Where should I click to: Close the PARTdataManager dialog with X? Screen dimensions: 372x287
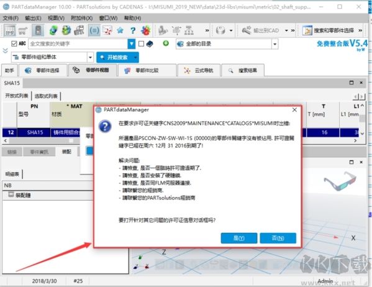point(294,110)
